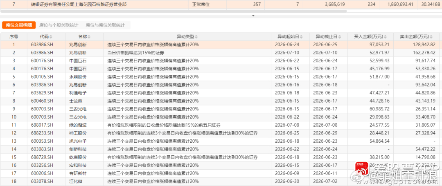Click code 688233.SH for 神工股份

pos(42,133)
